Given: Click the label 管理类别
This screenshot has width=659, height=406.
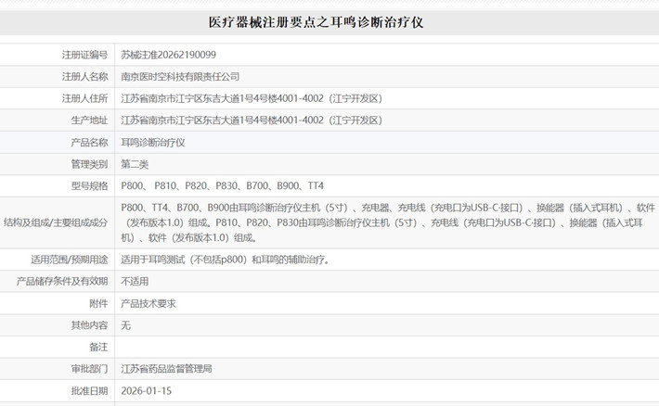Looking at the screenshot, I should pyautogui.click(x=89, y=164).
